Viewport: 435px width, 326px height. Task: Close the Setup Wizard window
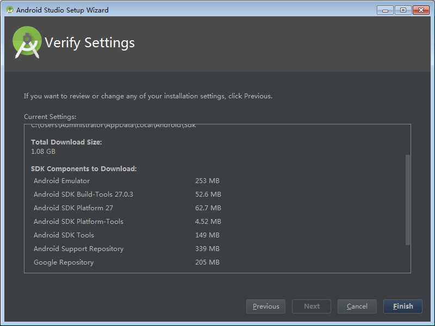coord(421,10)
